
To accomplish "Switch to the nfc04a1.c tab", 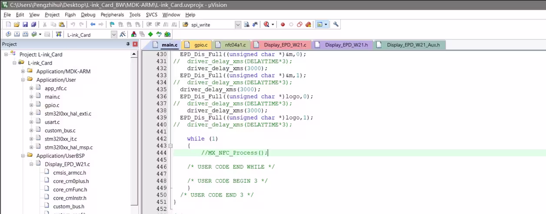I will click(235, 45).
